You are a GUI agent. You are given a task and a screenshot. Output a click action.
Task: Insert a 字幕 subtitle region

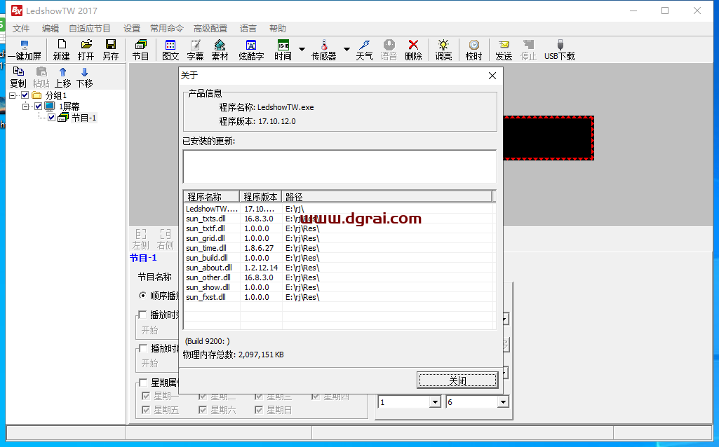[195, 50]
